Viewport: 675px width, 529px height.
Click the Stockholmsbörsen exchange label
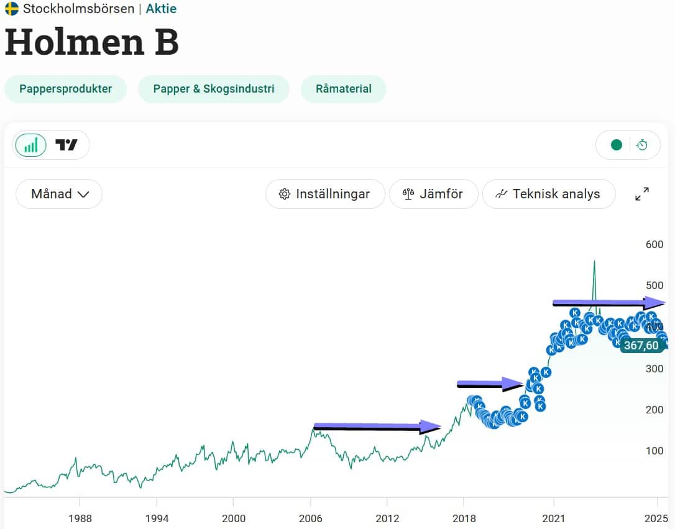78,9
